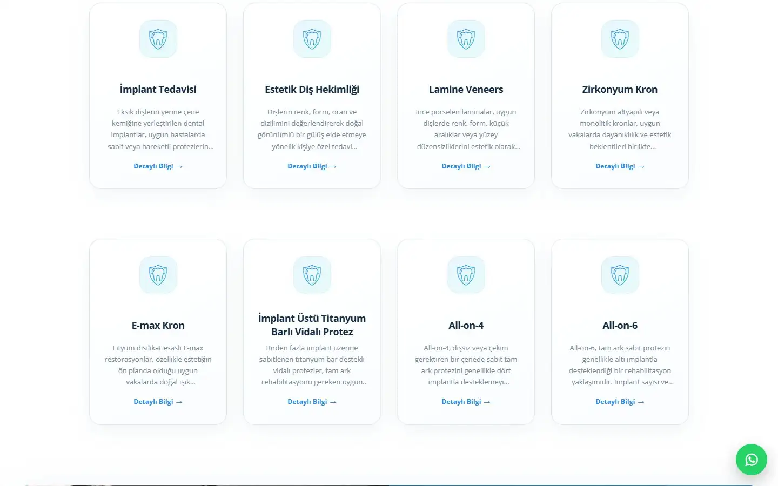Viewport: 778px width, 486px height.
Task: Click description starting 'Lityum disilikat esaslı'
Action: 158,365
